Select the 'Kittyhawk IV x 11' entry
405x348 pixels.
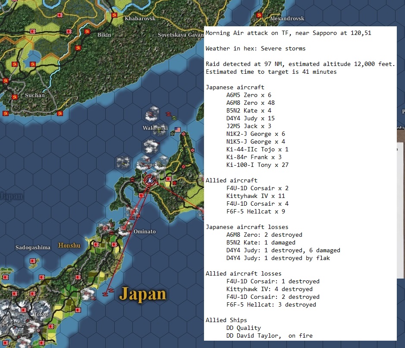click(256, 196)
